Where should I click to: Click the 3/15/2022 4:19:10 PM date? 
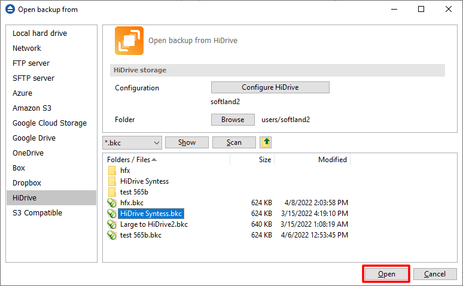315,214
